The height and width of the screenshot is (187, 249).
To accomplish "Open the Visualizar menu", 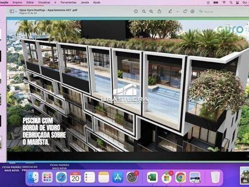I will 44,2.
